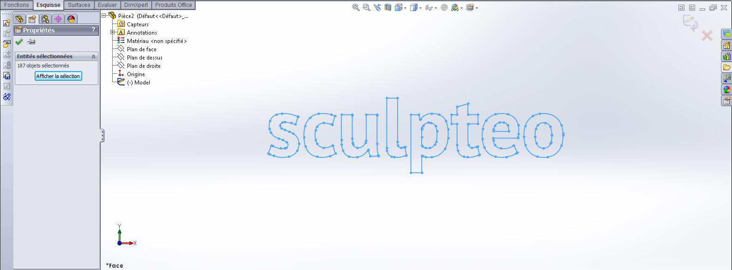Click the open-folder image icon in left toolbar
This screenshot has height=270, width=732.
[x=6, y=44]
